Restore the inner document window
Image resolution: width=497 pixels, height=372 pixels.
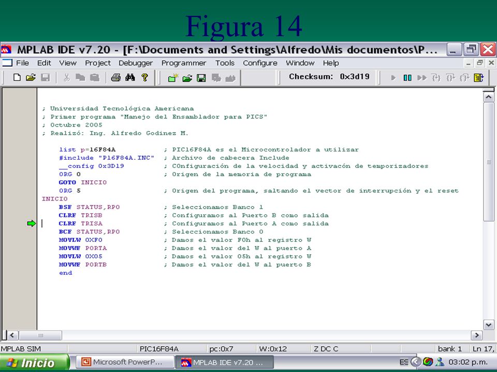click(x=480, y=63)
